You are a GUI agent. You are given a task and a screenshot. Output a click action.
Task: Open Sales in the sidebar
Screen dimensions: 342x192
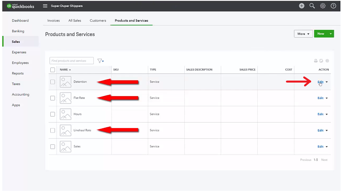tap(20, 42)
